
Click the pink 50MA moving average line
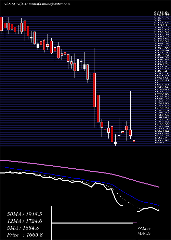point(79,169)
